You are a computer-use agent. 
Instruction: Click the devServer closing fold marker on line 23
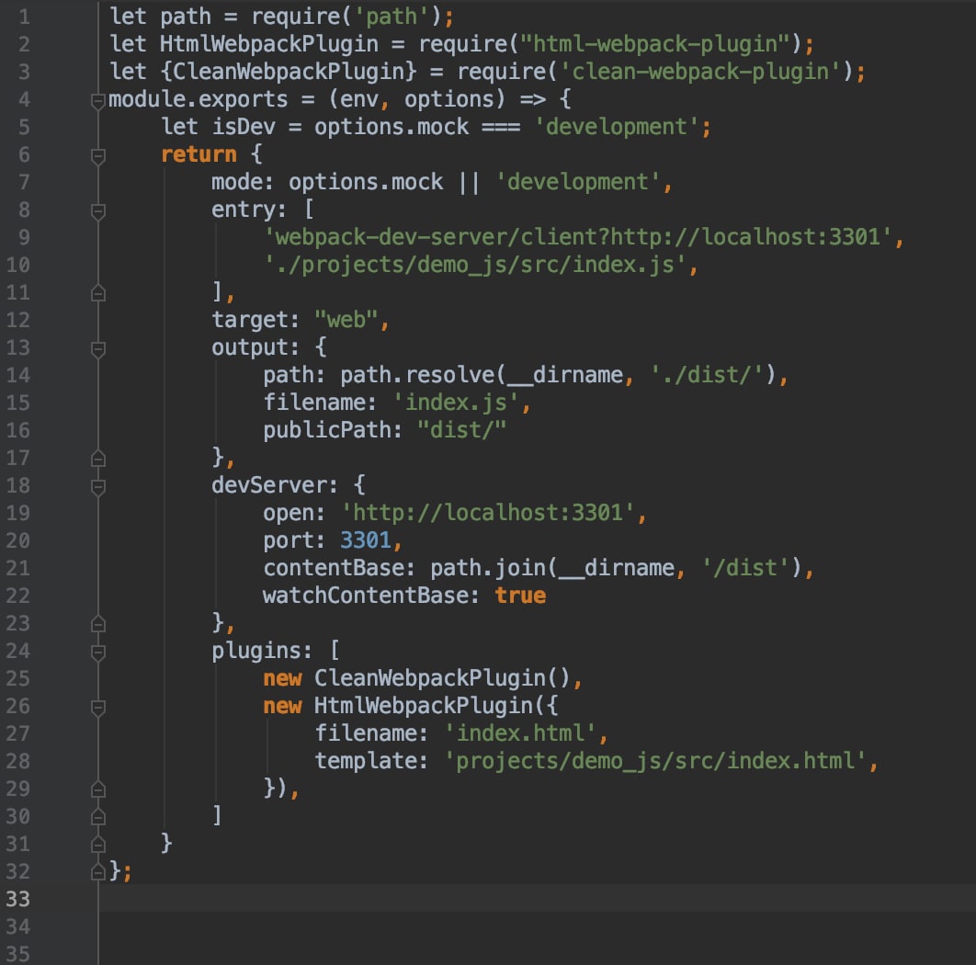97,624
